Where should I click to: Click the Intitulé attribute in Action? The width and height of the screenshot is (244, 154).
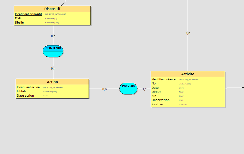coord(21,91)
